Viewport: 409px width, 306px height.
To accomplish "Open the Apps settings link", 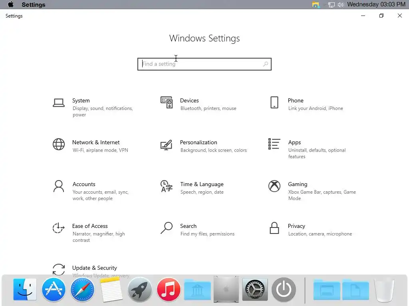I will pos(294,142).
